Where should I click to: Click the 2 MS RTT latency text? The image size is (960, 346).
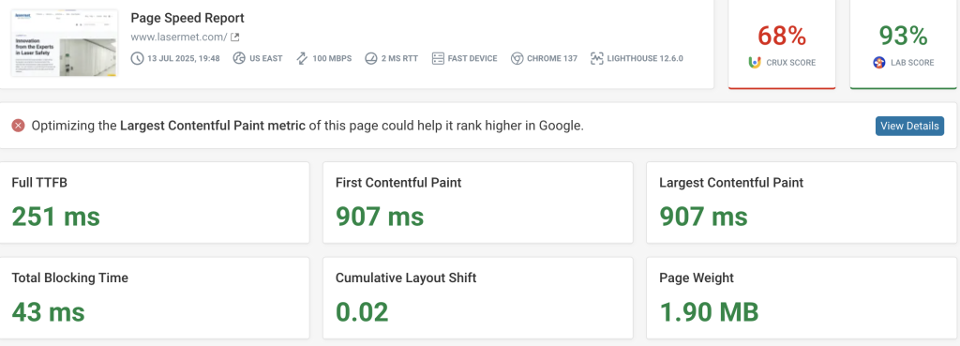coord(399,59)
